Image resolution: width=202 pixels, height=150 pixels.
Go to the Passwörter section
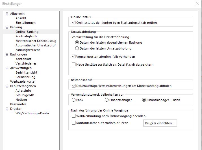(18, 104)
